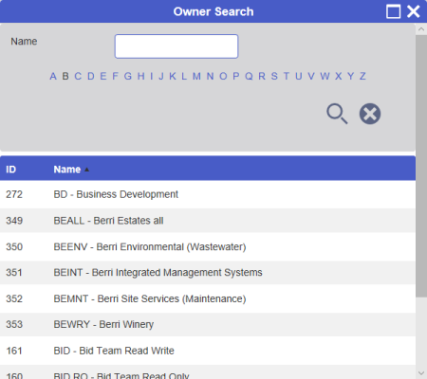The image size is (427, 379).
Task: Select BEMNT - Berri Site Services (Maintenance)
Action: [x=208, y=298]
